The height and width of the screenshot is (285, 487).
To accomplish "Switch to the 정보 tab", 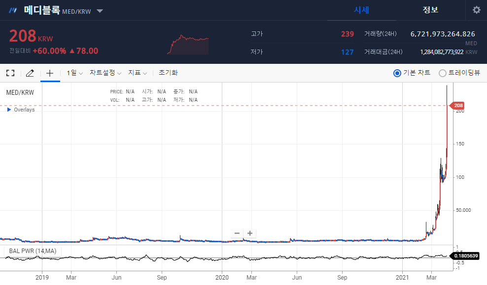I will (430, 10).
